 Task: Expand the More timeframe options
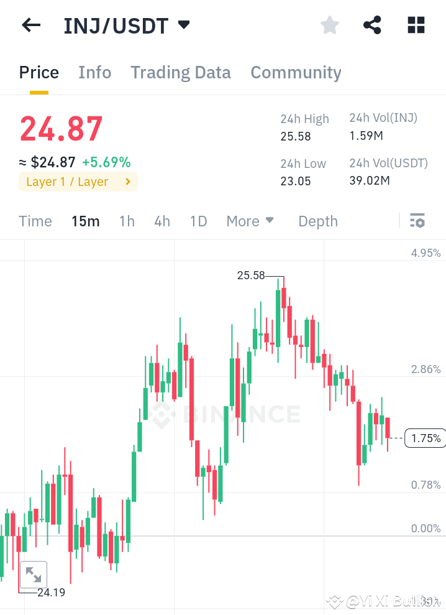(250, 221)
